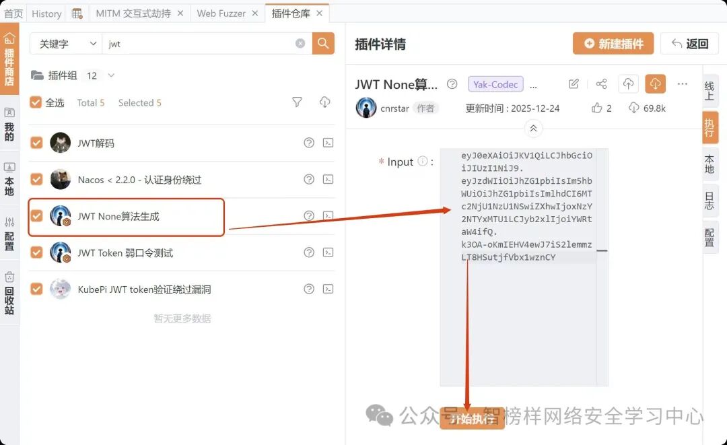Select KubePi JWT token验证绕过漏洞 plugin row
727x445 pixels.
tap(181, 289)
